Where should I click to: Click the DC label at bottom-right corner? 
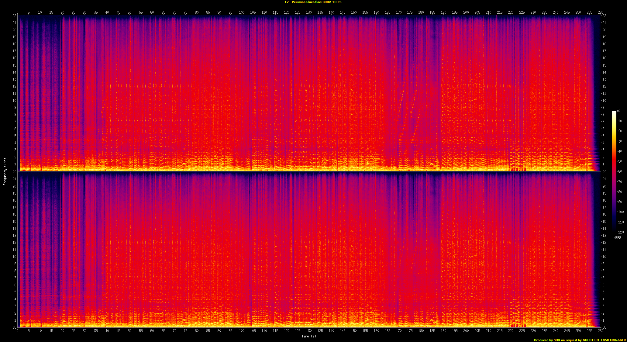pyautogui.click(x=604, y=327)
